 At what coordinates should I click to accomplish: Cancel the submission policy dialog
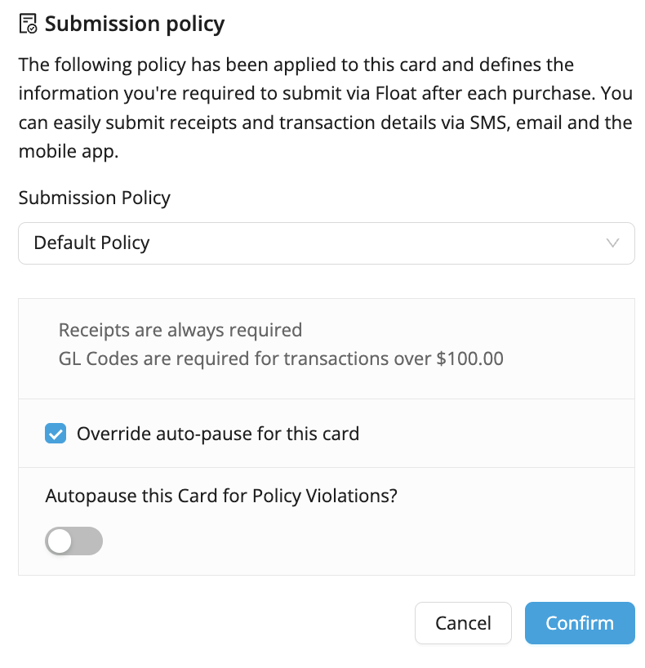463,623
